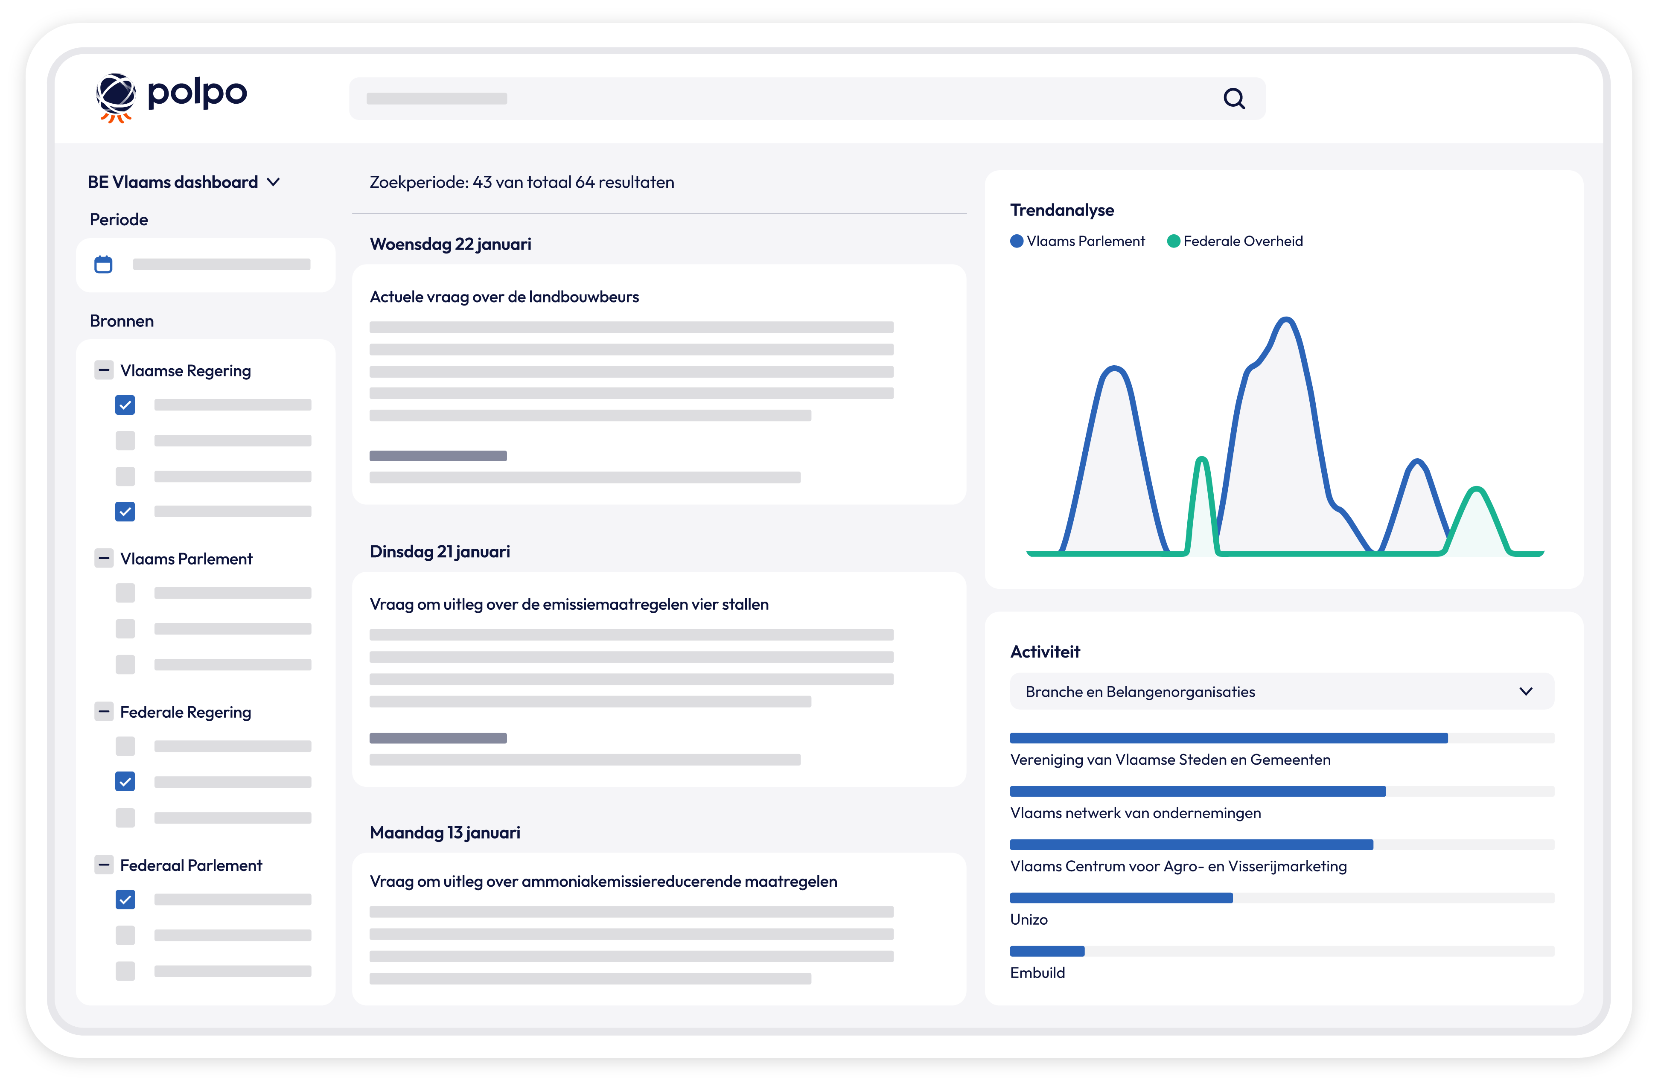Click the Vlaams Parlement blue legend dot
The height and width of the screenshot is (1086, 1658).
[1017, 241]
